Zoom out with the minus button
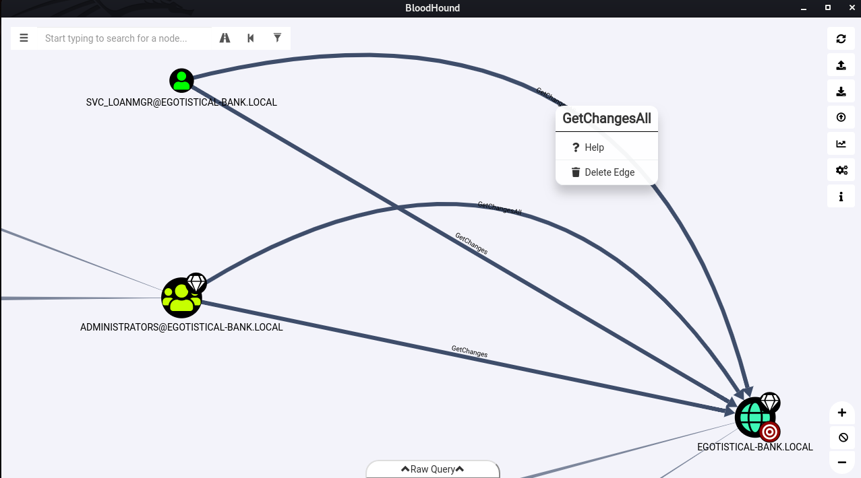The width and height of the screenshot is (861, 478). click(841, 462)
